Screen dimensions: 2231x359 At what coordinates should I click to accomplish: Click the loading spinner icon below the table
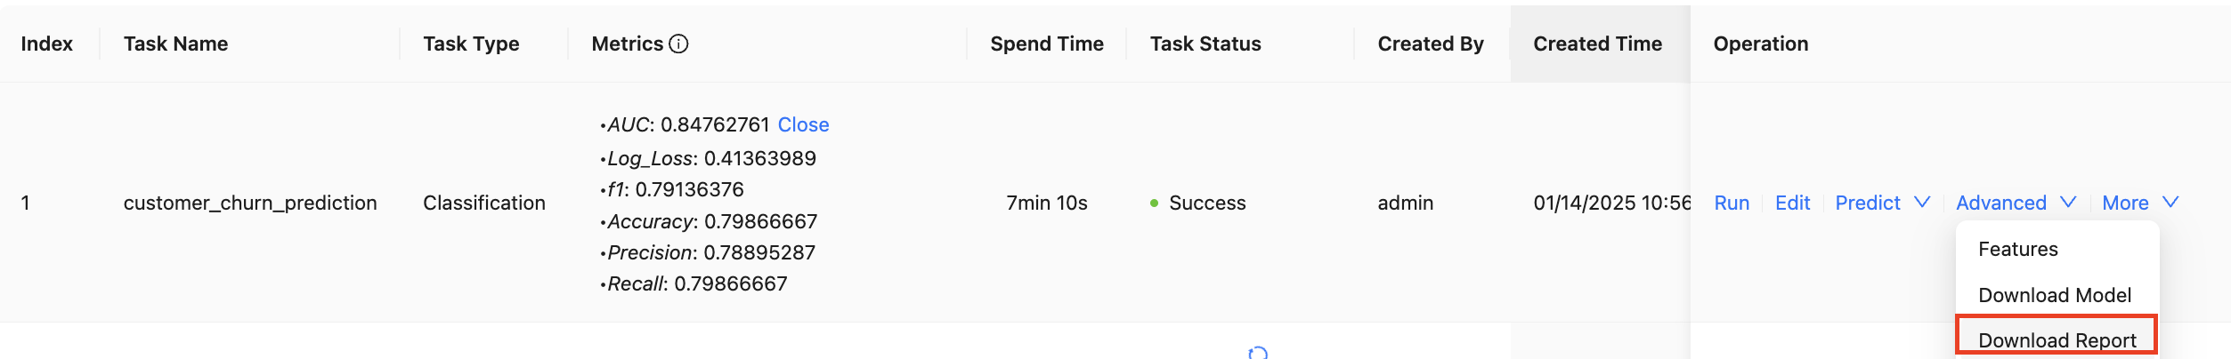[x=1257, y=353]
